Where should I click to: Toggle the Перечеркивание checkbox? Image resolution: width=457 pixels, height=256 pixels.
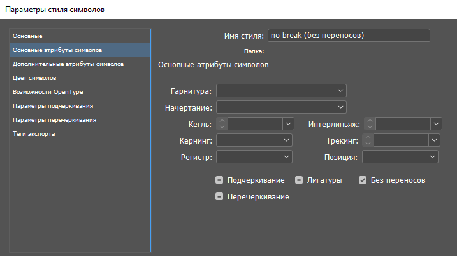[219, 197]
